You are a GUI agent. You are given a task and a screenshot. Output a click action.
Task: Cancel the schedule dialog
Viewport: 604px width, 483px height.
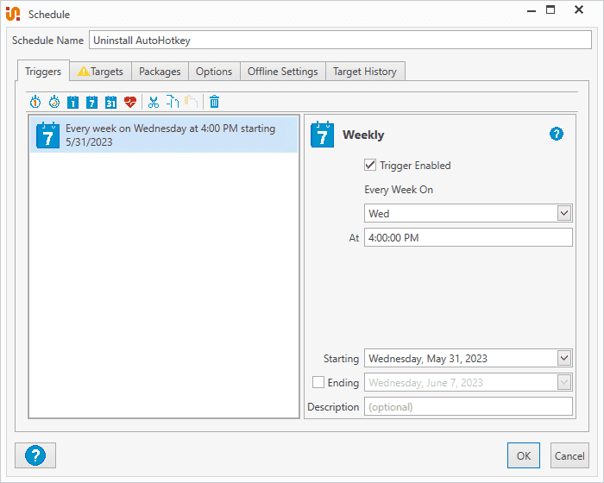click(569, 455)
